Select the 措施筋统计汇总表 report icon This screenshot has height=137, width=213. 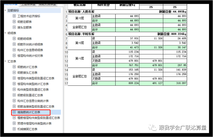click(14, 112)
